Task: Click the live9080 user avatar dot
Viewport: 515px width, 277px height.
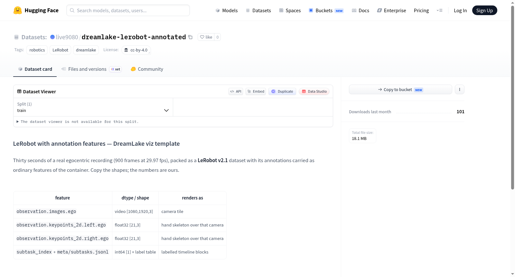Action: 52,37
